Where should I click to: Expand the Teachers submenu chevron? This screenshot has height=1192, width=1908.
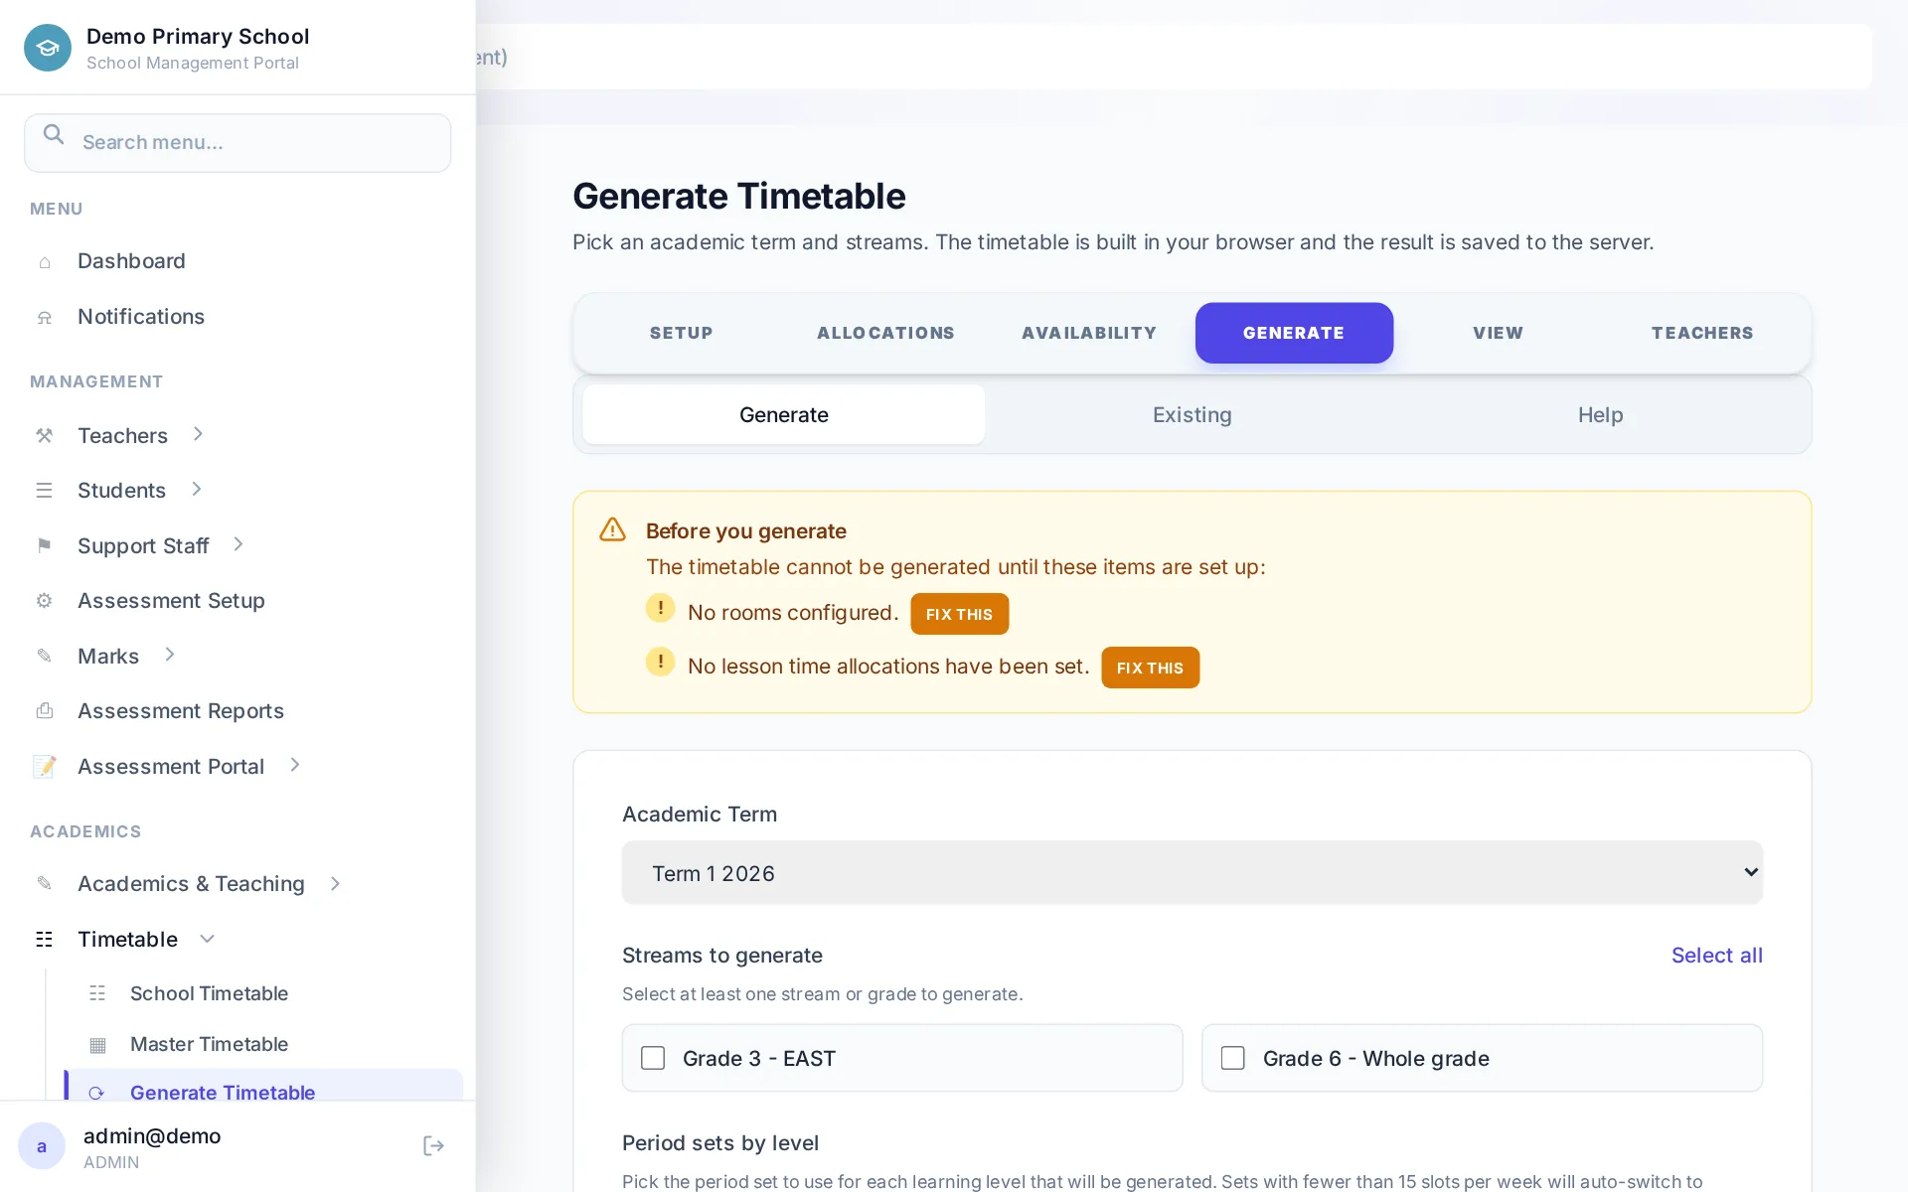coord(198,434)
